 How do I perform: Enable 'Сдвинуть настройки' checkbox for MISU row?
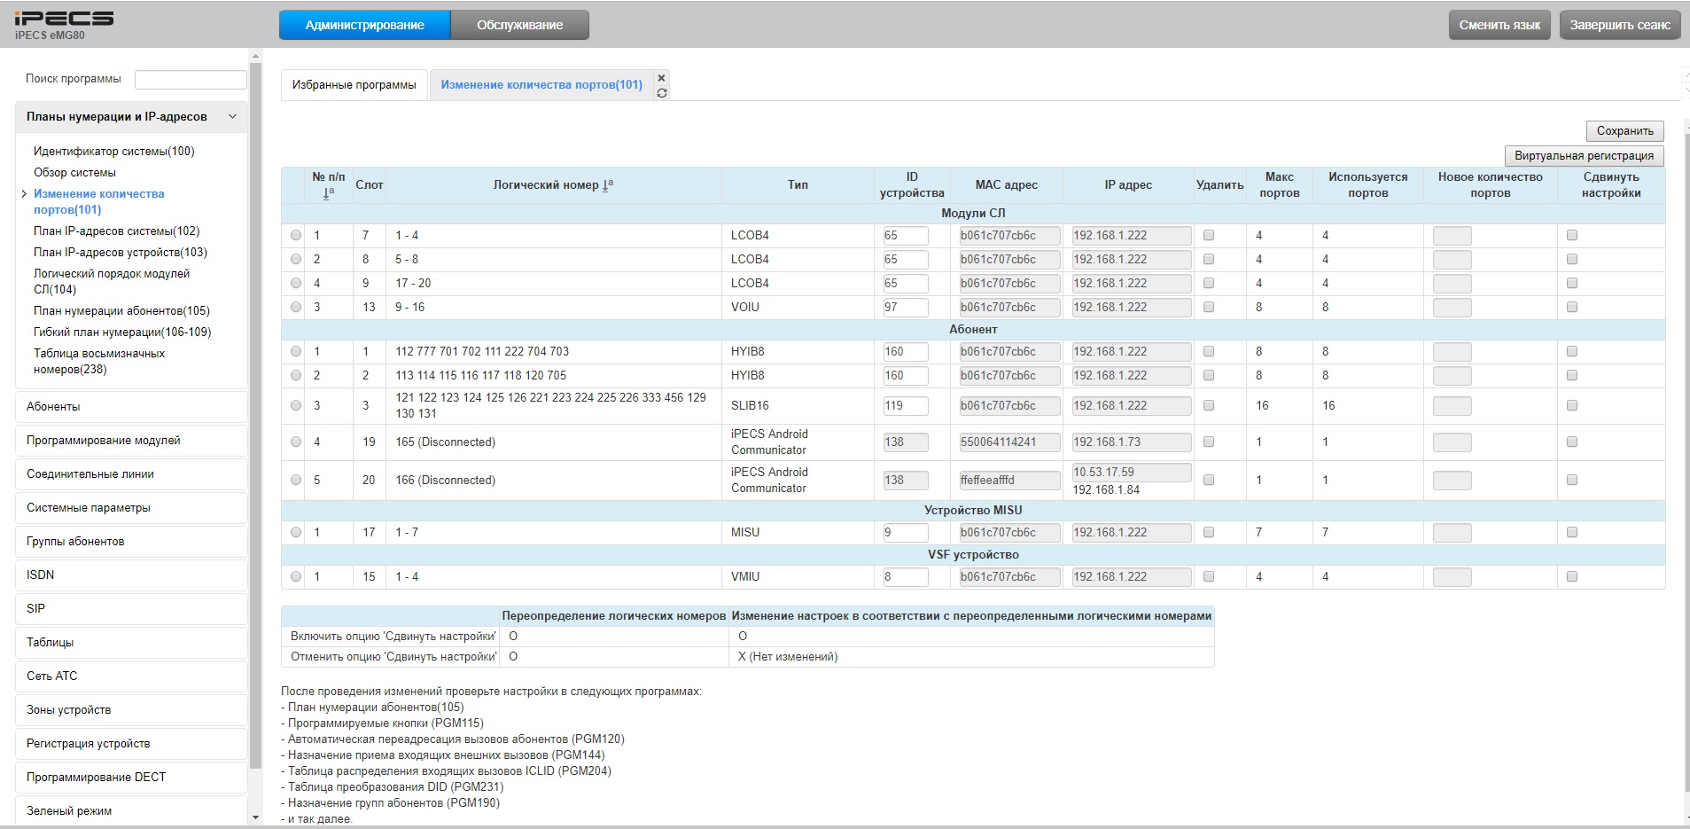(x=1572, y=532)
